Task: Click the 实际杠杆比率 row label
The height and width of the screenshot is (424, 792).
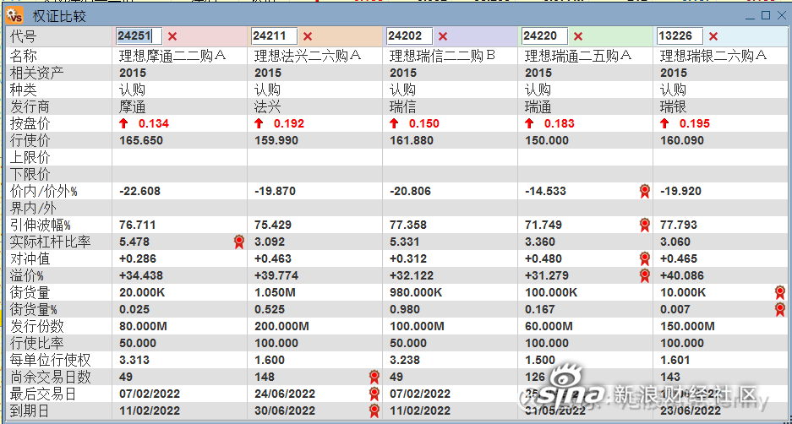Action: click(x=51, y=242)
